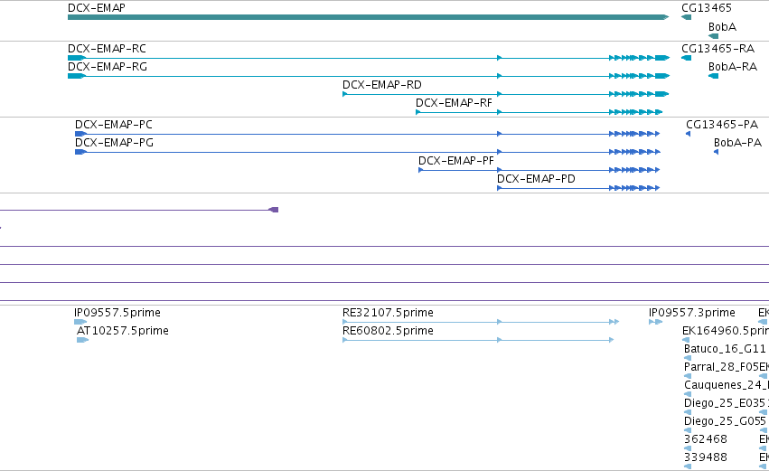Select the DCX-EMAP-RC transcript label
Image resolution: width=769 pixels, height=471 pixels.
[x=107, y=49]
